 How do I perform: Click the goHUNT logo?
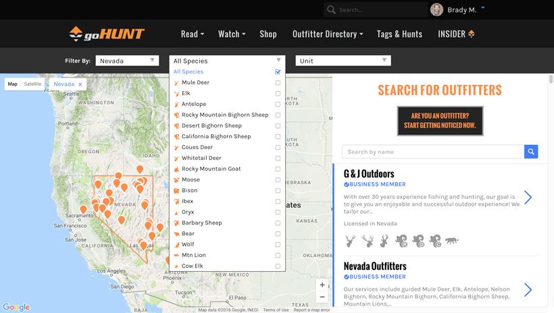pos(107,34)
